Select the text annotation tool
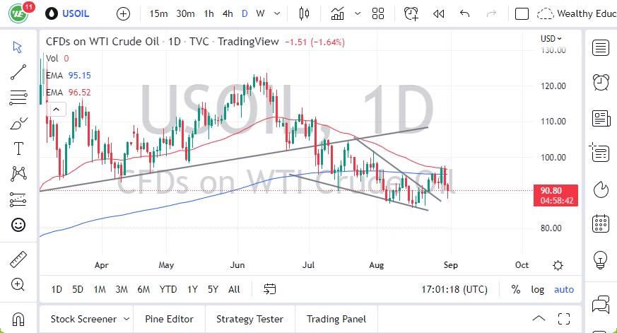The width and height of the screenshot is (617, 333). point(18,148)
